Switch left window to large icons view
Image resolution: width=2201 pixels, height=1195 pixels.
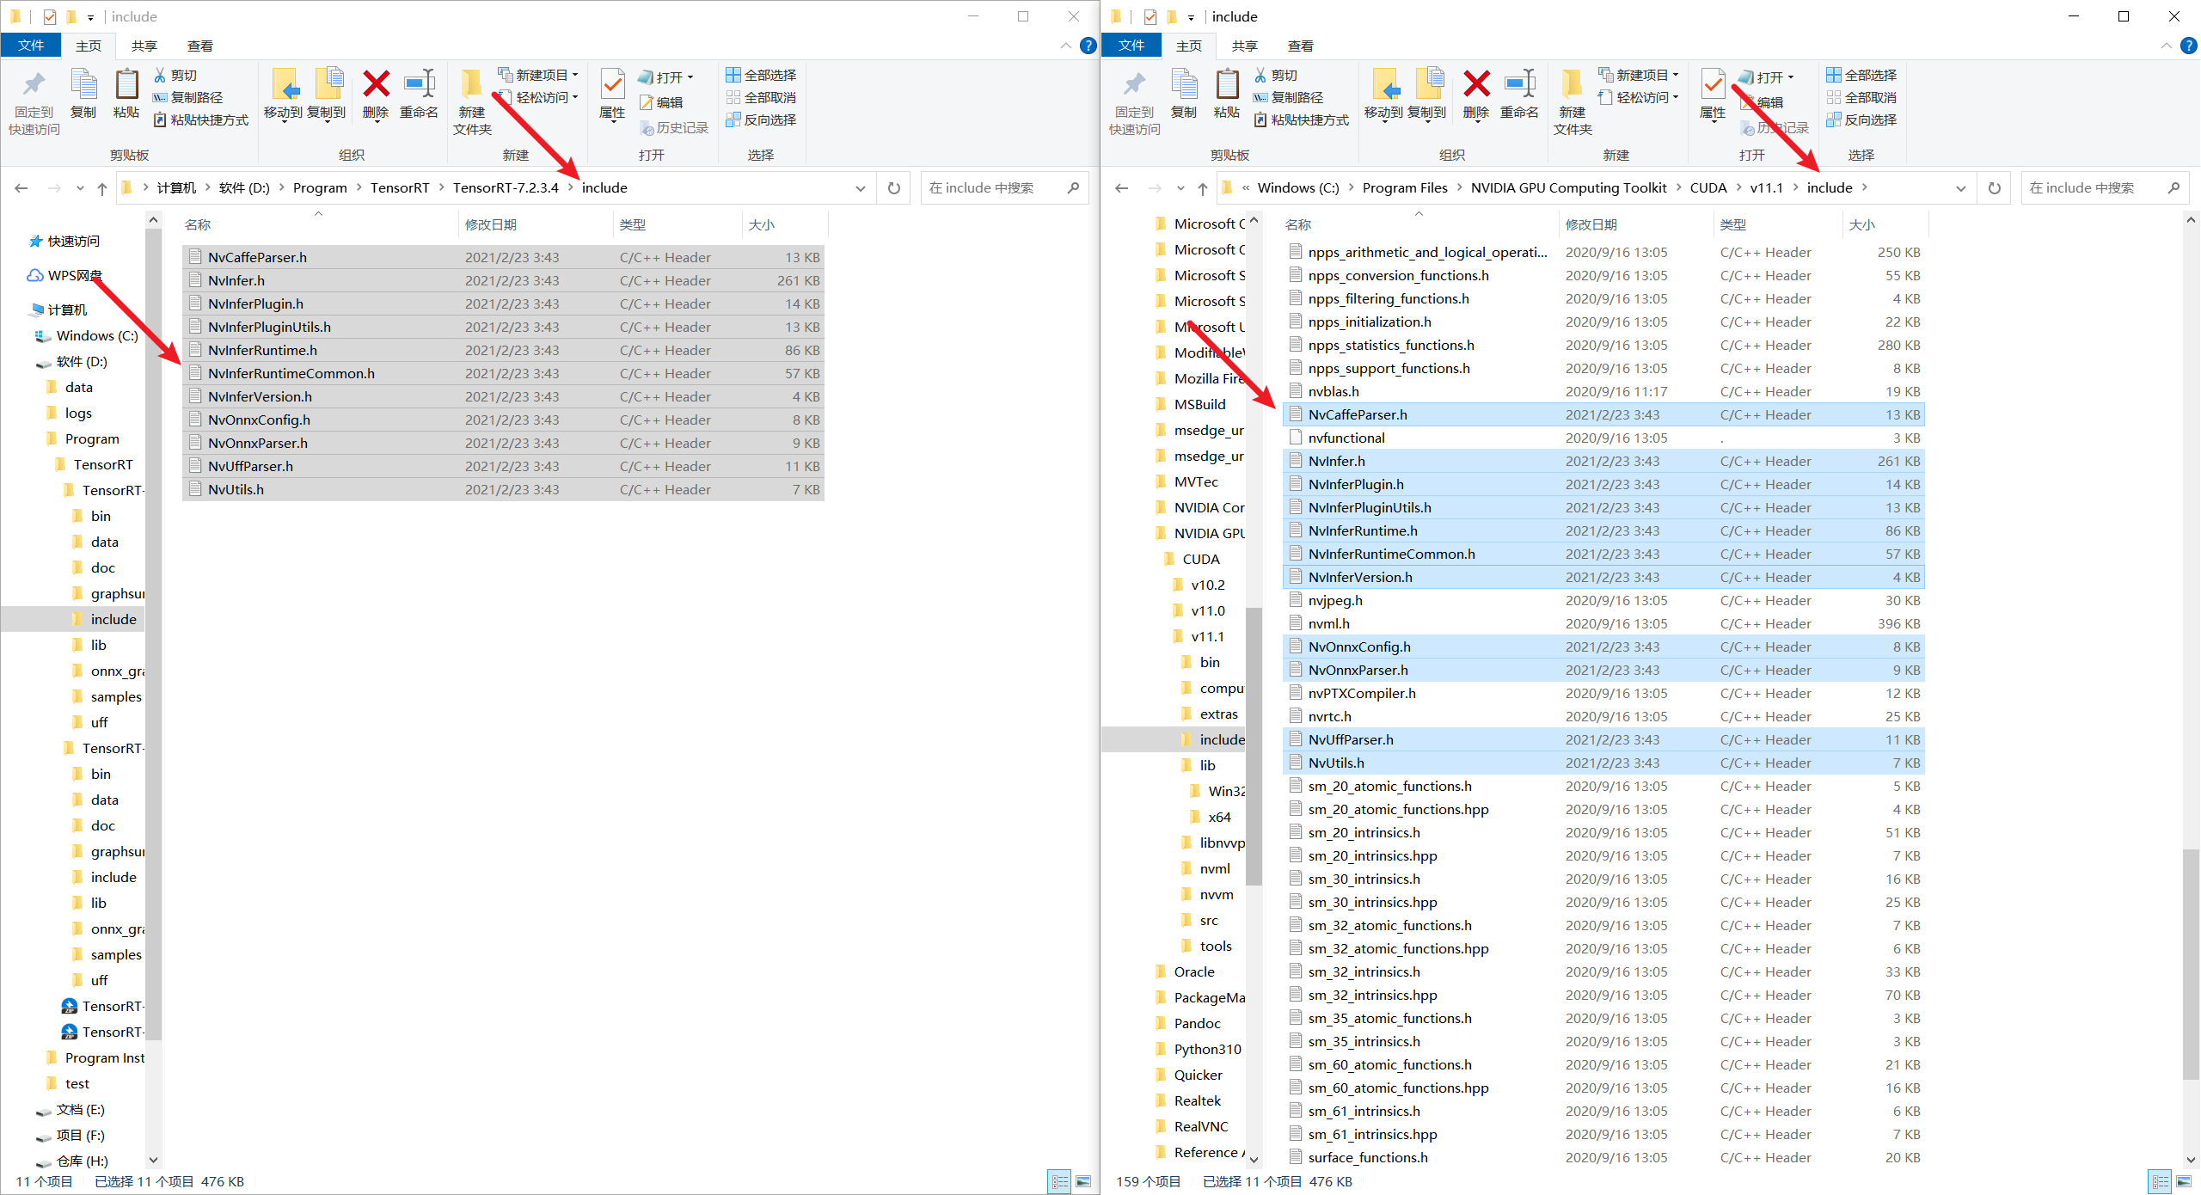[1083, 1182]
